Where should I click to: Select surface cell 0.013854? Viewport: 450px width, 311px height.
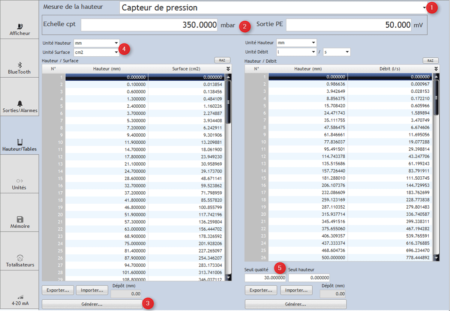(186, 85)
